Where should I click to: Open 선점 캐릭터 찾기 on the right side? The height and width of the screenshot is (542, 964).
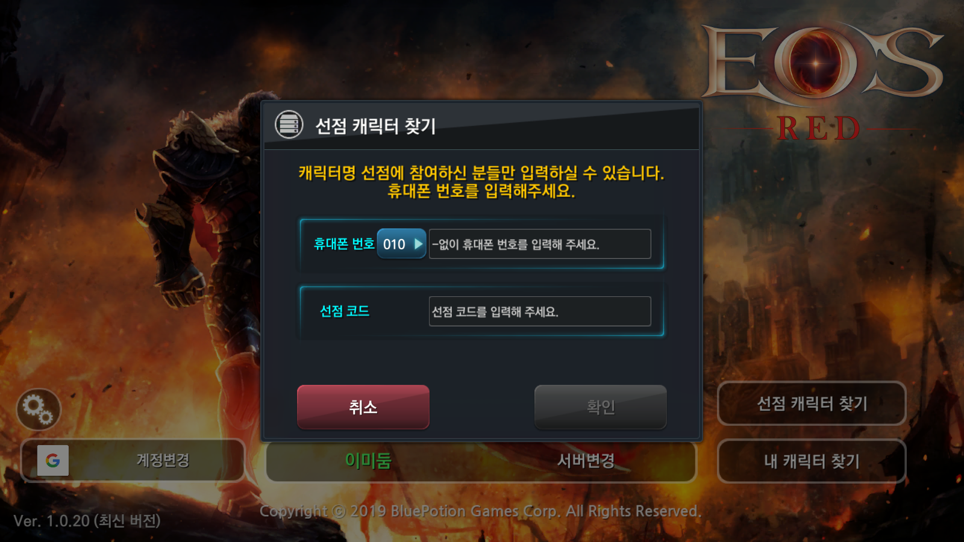coord(812,403)
